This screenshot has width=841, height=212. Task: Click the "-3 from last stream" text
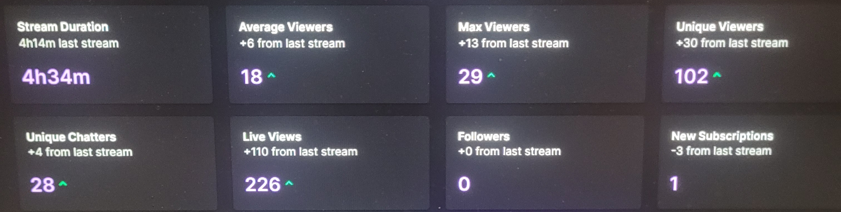point(721,151)
